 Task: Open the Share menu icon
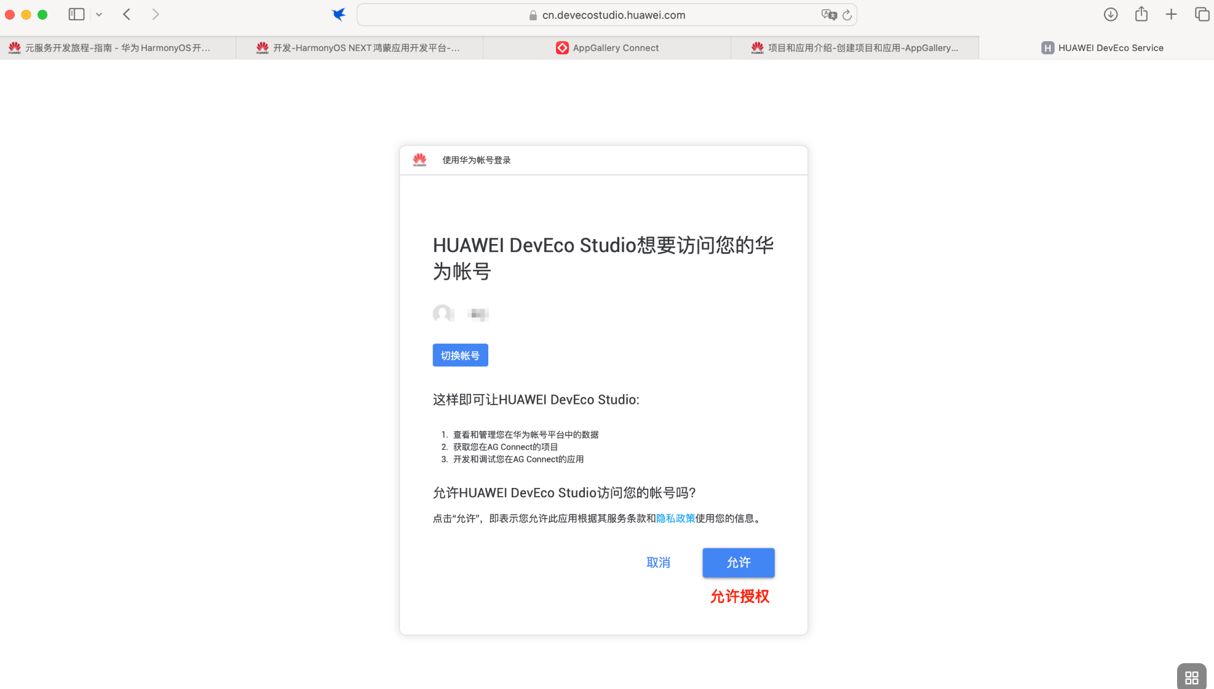(x=1141, y=14)
